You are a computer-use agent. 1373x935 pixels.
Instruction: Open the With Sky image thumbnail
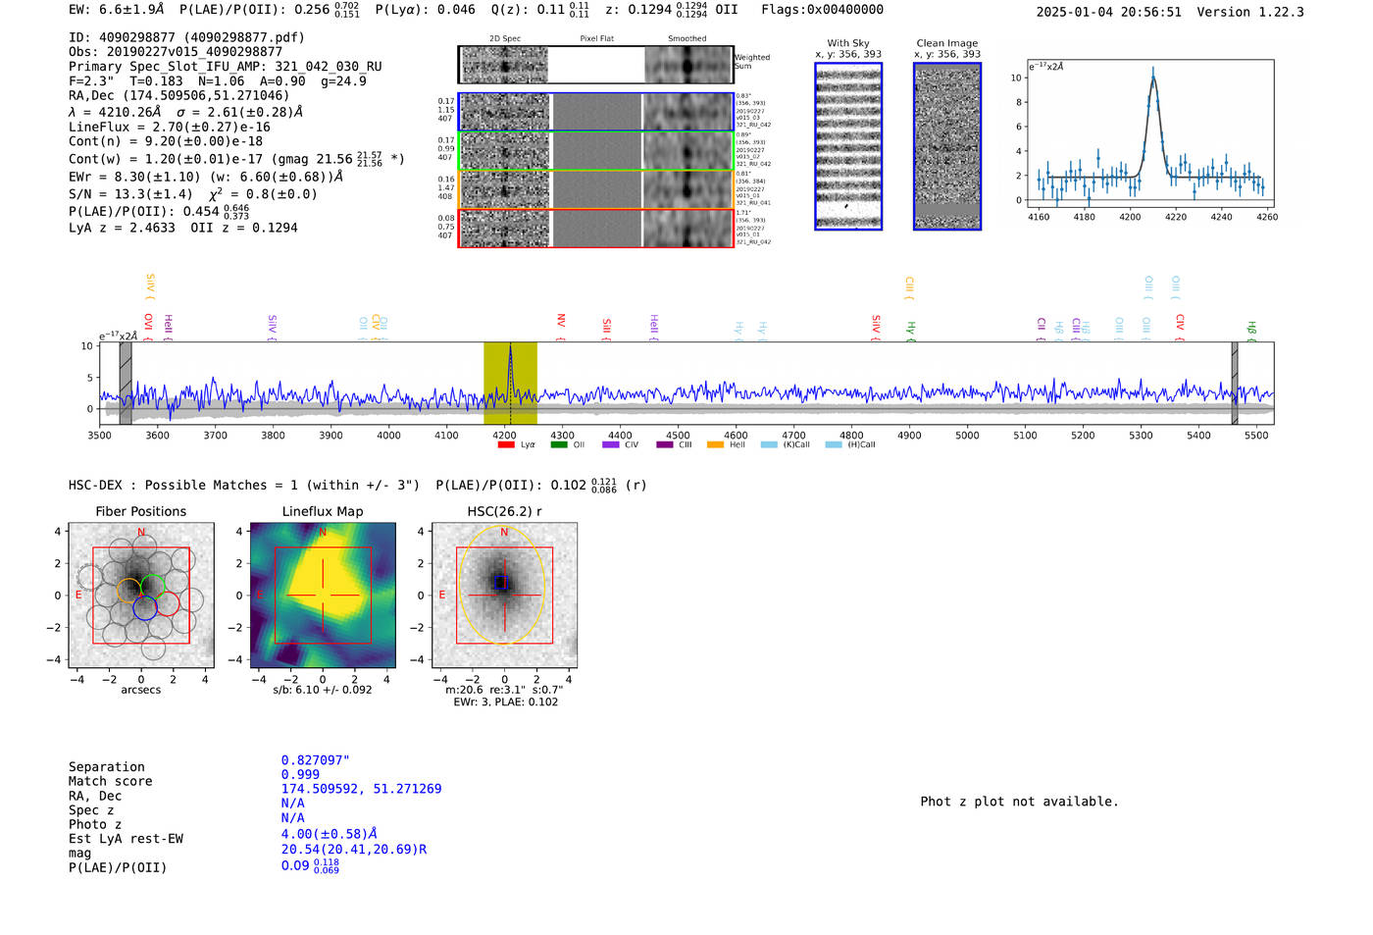pyautogui.click(x=848, y=146)
